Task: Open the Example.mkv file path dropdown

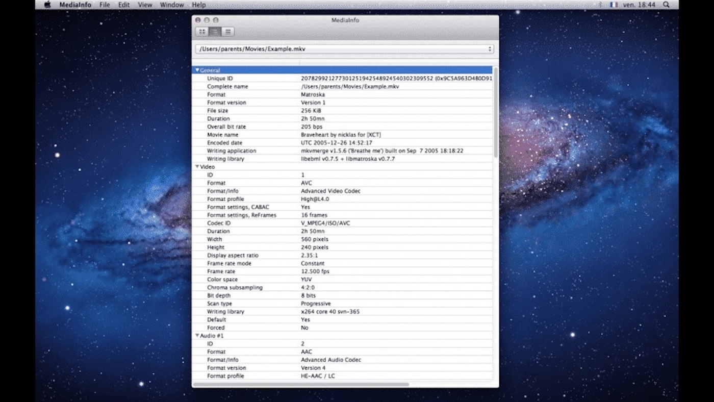Action: (x=344, y=49)
